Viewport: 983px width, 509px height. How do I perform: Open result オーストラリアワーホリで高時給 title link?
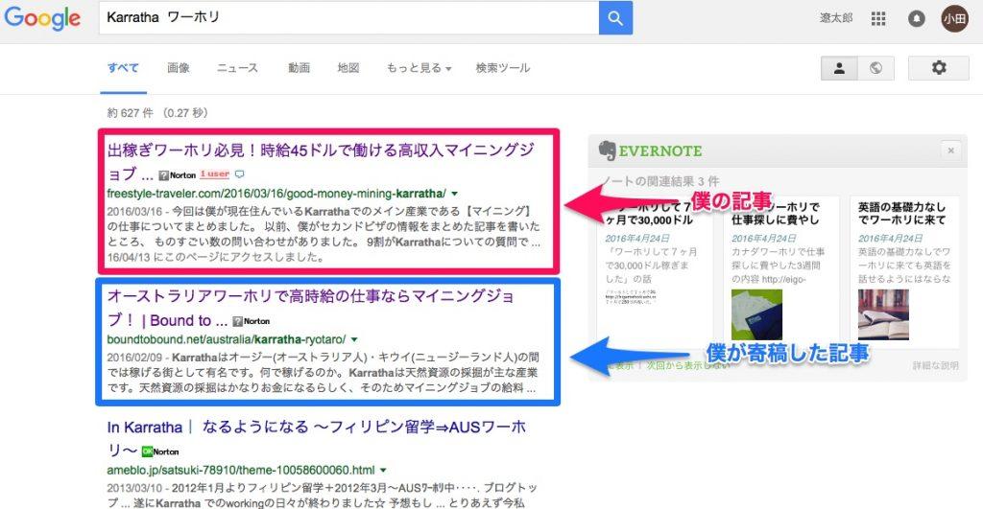click(310, 308)
